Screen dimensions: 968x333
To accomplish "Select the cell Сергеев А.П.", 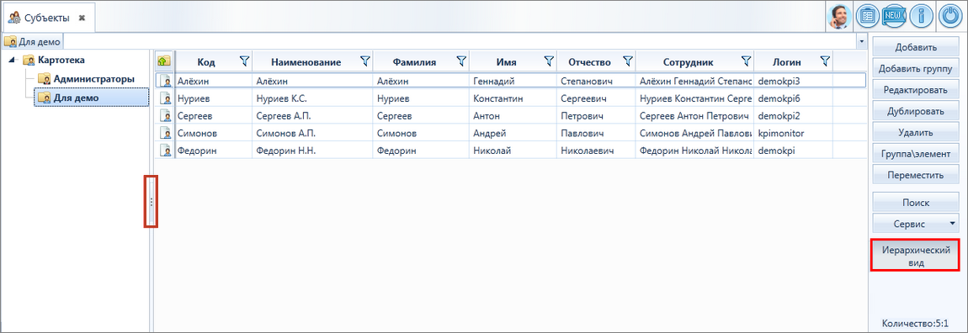I will [311, 115].
